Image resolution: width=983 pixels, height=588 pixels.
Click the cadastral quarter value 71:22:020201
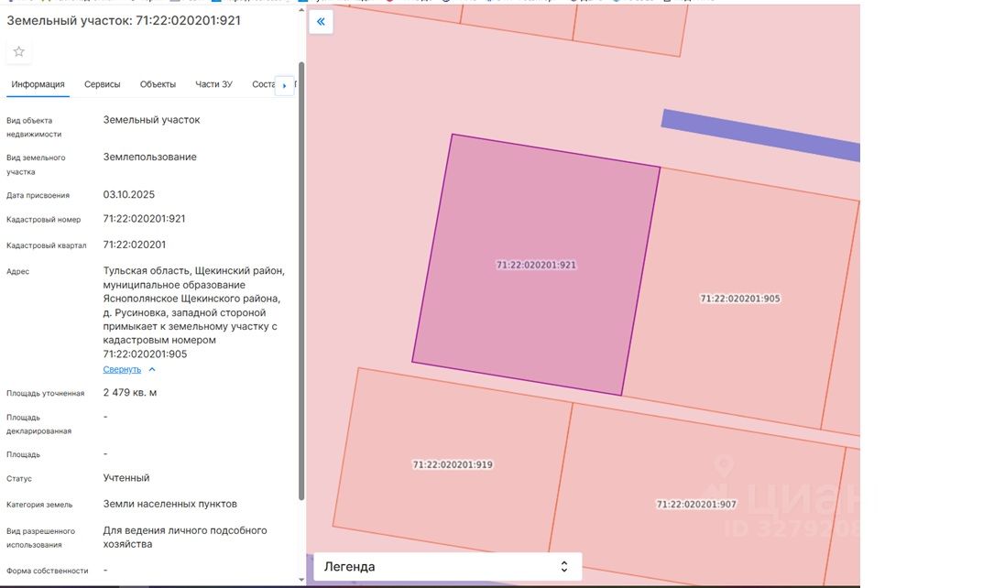pos(134,245)
